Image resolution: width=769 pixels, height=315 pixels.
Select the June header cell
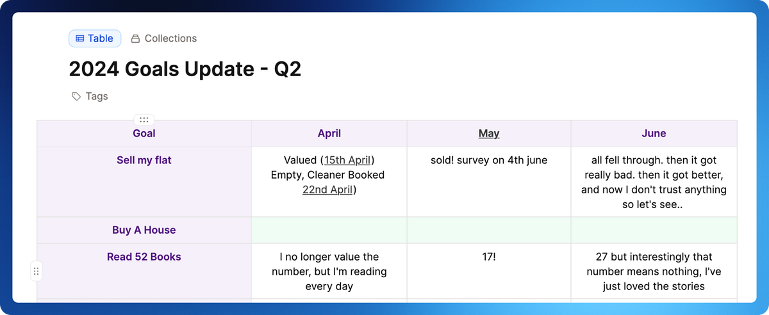(654, 134)
